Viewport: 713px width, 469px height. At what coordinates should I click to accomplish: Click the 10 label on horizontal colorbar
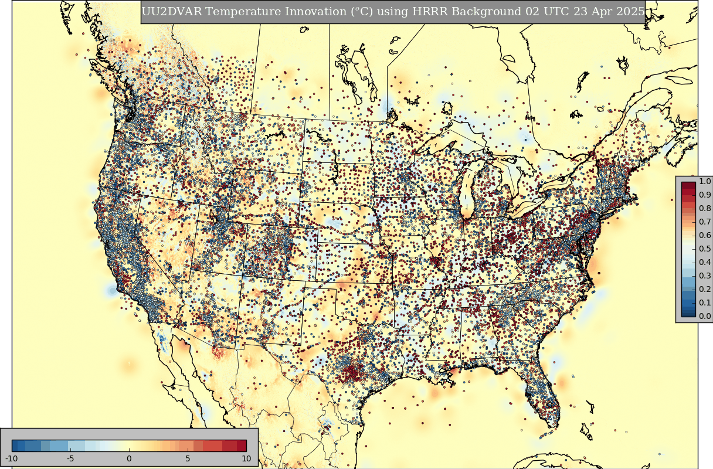pos(246,457)
